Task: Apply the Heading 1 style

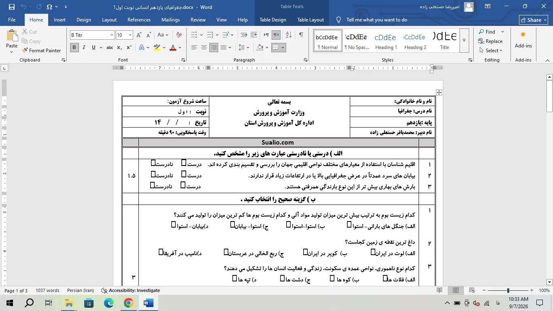Action: click(x=386, y=40)
